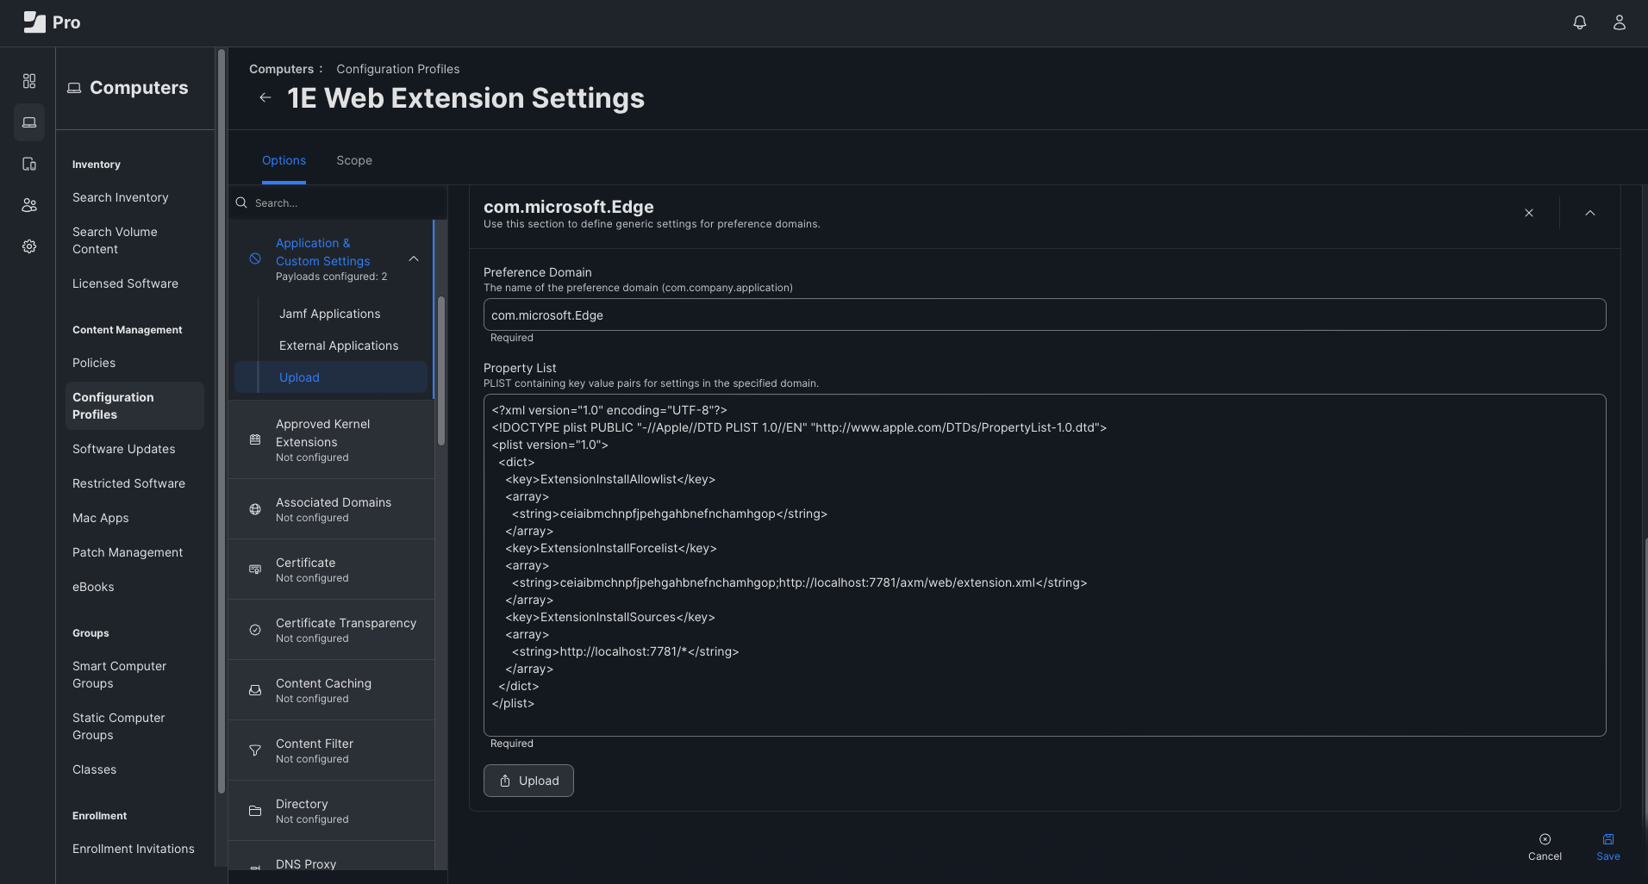The image size is (1648, 884).
Task: Click the notifications bell icon
Action: pos(1579,23)
